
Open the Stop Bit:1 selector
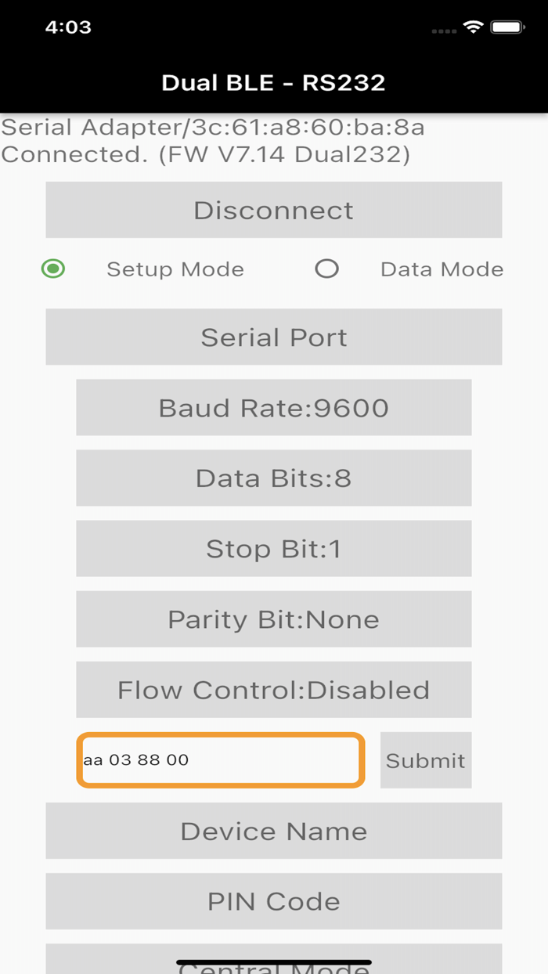274,548
